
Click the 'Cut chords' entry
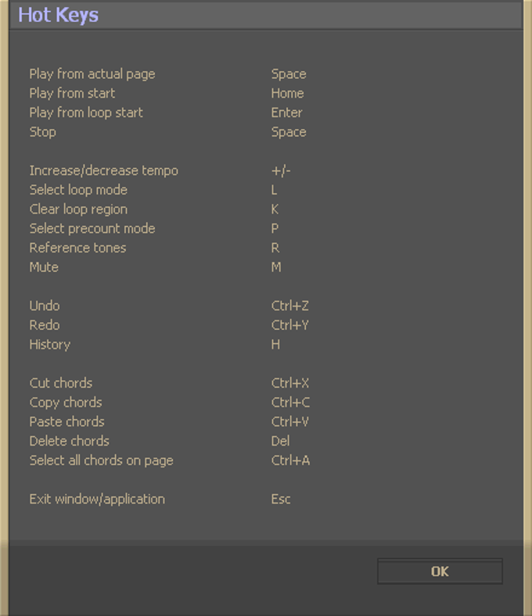(x=61, y=383)
